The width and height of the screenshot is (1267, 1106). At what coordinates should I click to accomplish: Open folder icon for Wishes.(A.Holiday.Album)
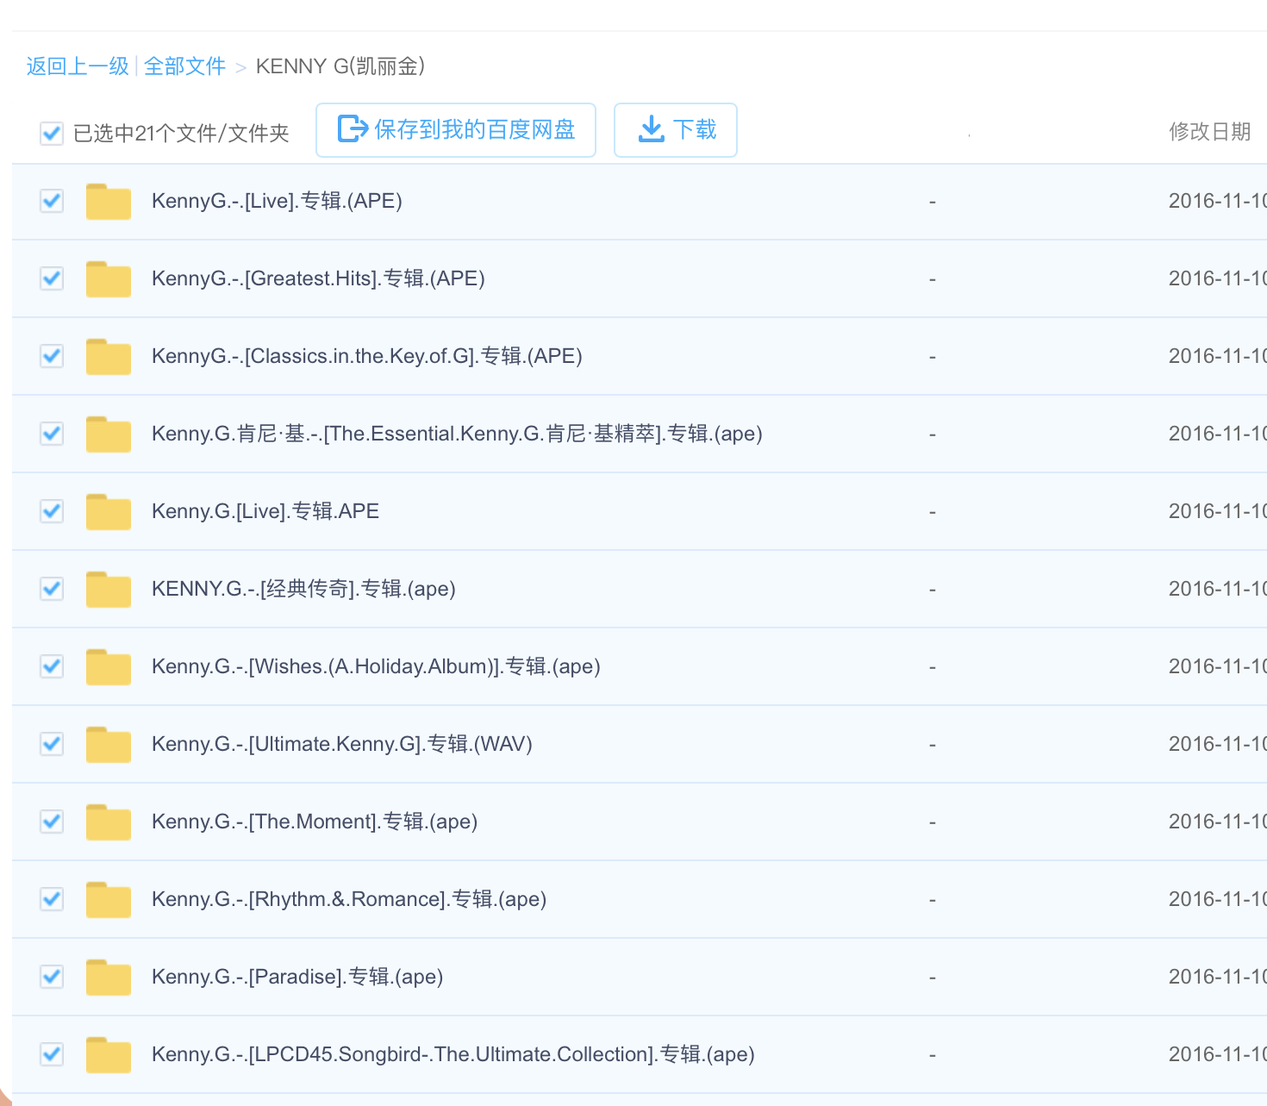[109, 667]
